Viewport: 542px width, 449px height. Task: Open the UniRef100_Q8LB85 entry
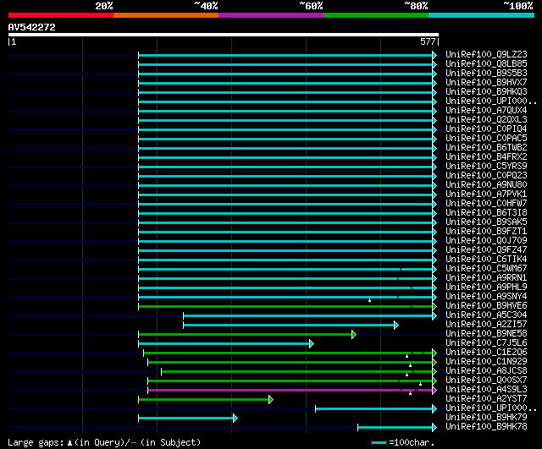[486, 64]
